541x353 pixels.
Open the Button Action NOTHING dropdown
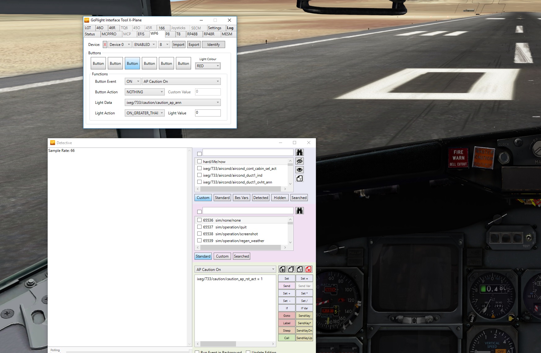[x=145, y=92]
